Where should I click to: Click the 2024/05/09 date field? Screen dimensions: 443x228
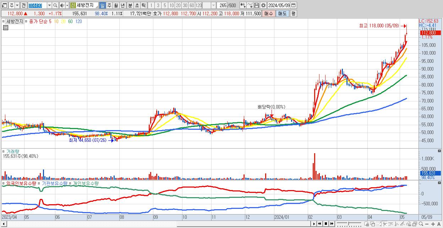pos(279,5)
